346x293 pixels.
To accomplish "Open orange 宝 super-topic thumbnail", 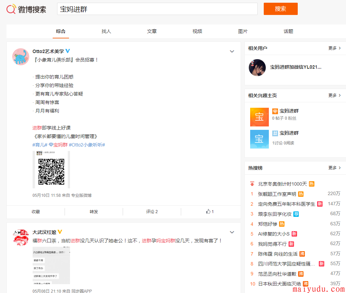I will (260, 117).
